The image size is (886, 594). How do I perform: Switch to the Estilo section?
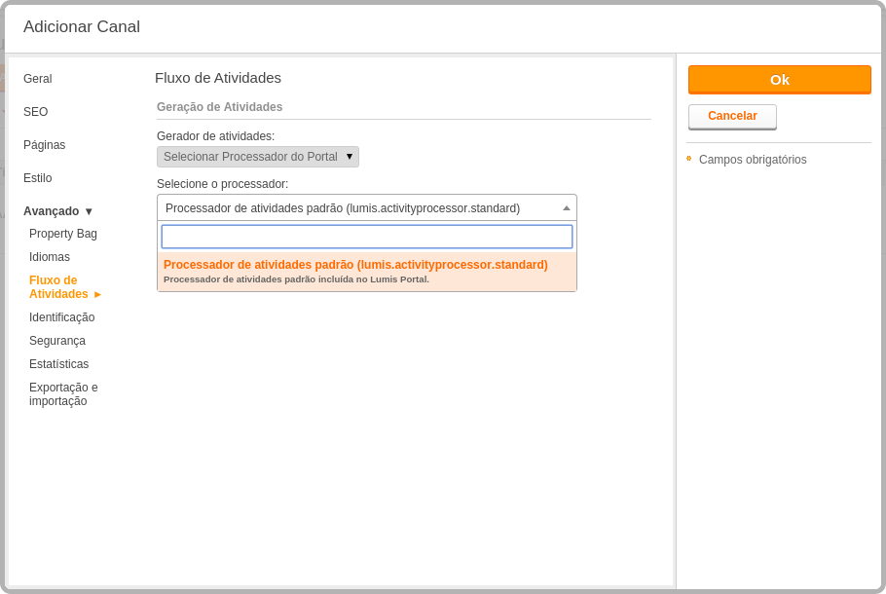point(37,178)
